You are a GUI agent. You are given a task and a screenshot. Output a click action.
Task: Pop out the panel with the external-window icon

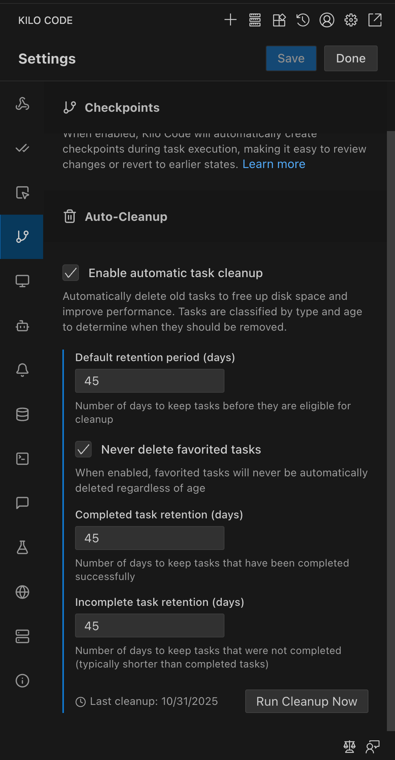(x=375, y=20)
